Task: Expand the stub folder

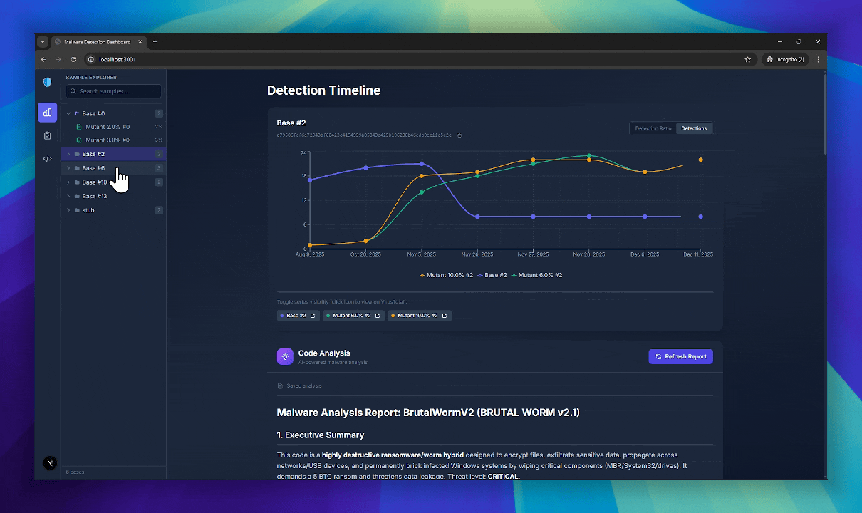Action: pos(68,209)
